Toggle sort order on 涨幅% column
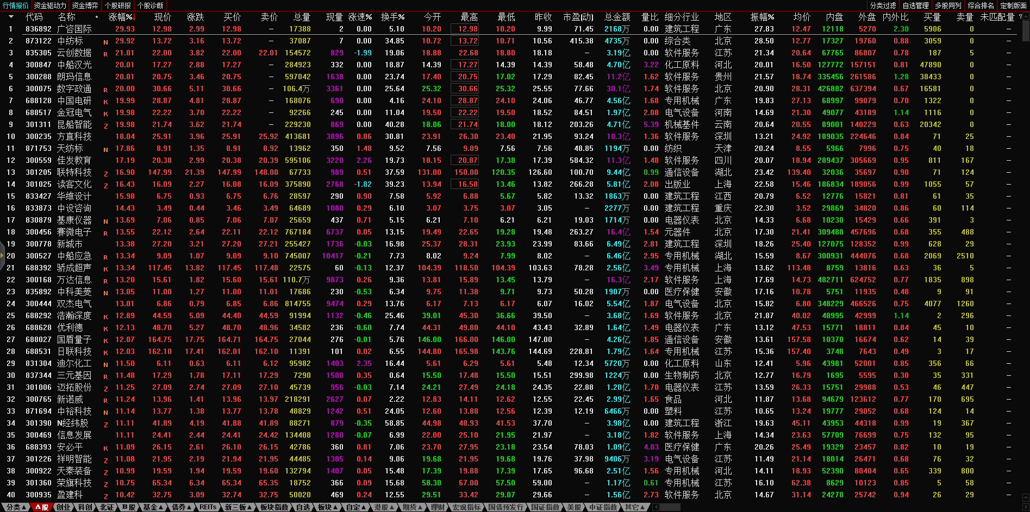Viewport: 1030px width, 512px height. 121,17
